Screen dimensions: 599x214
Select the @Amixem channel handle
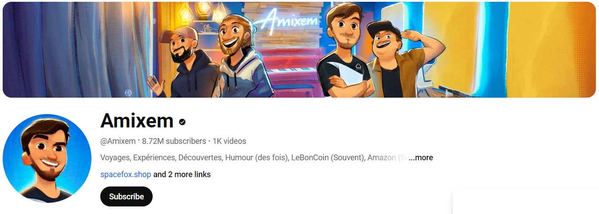(x=118, y=141)
